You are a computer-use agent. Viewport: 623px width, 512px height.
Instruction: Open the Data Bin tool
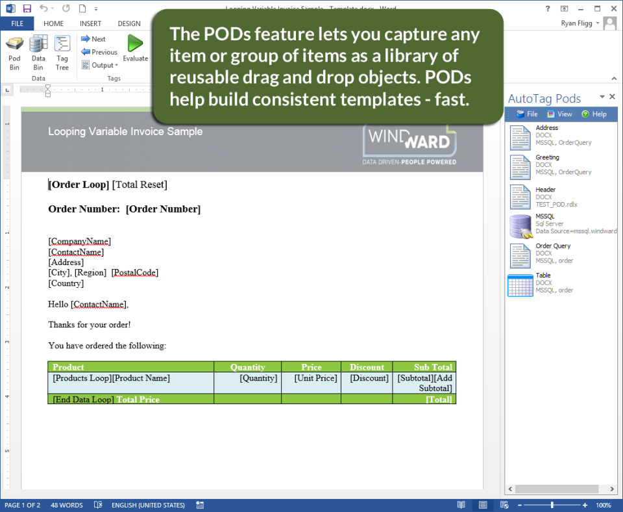click(38, 53)
